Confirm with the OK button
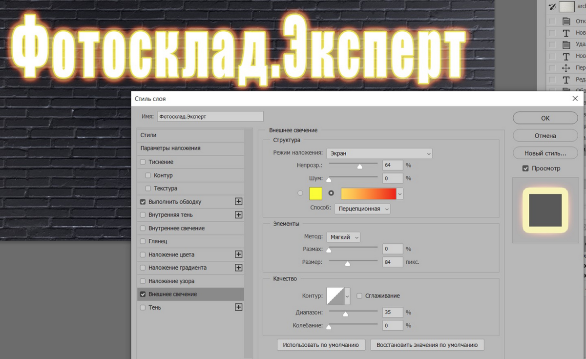 tap(545, 118)
